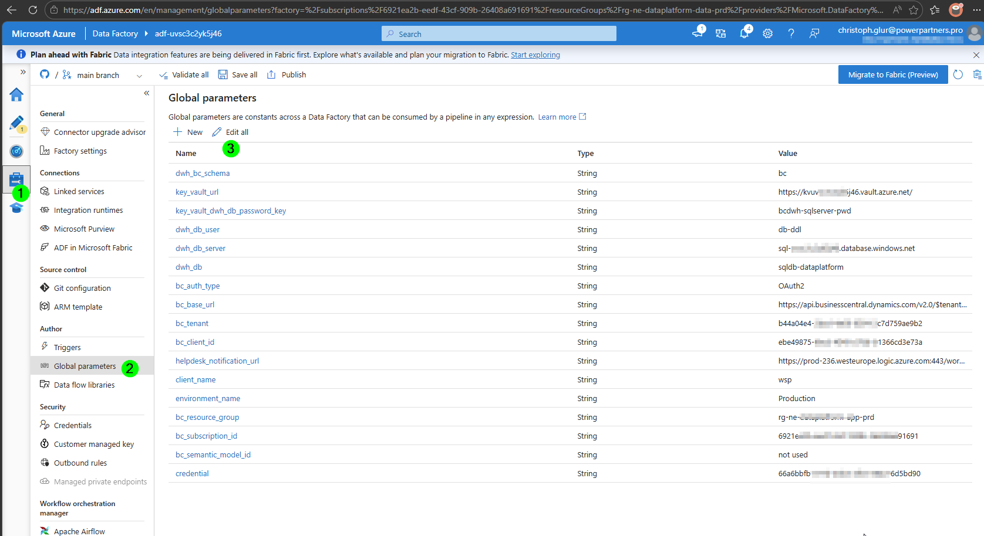Collapse the Manage side panel
This screenshot has width=984, height=536.
(x=147, y=93)
